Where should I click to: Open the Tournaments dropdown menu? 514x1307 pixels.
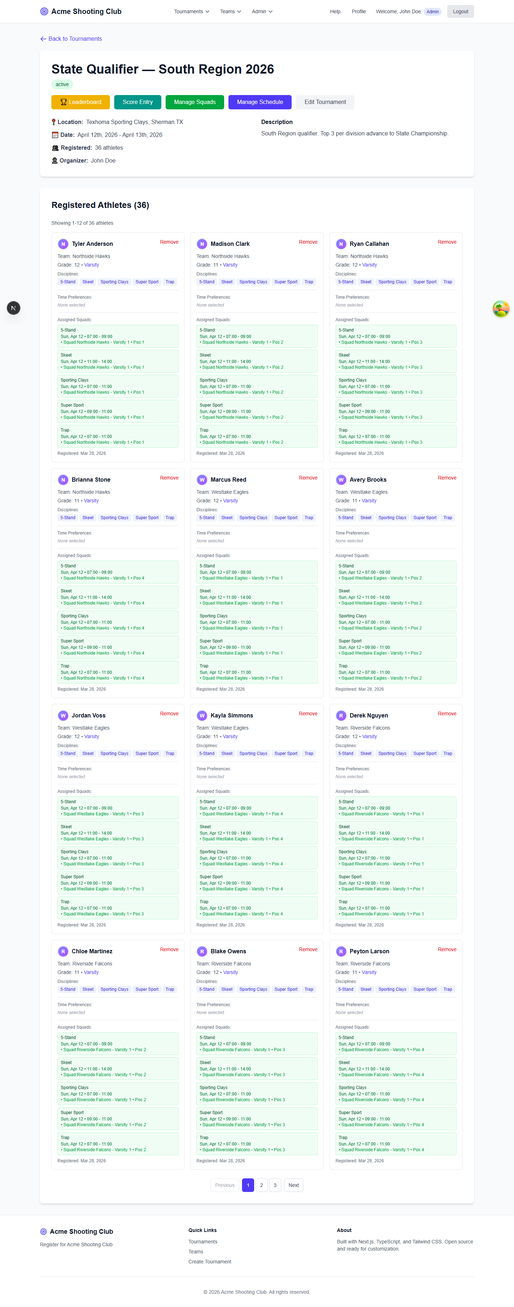click(191, 12)
